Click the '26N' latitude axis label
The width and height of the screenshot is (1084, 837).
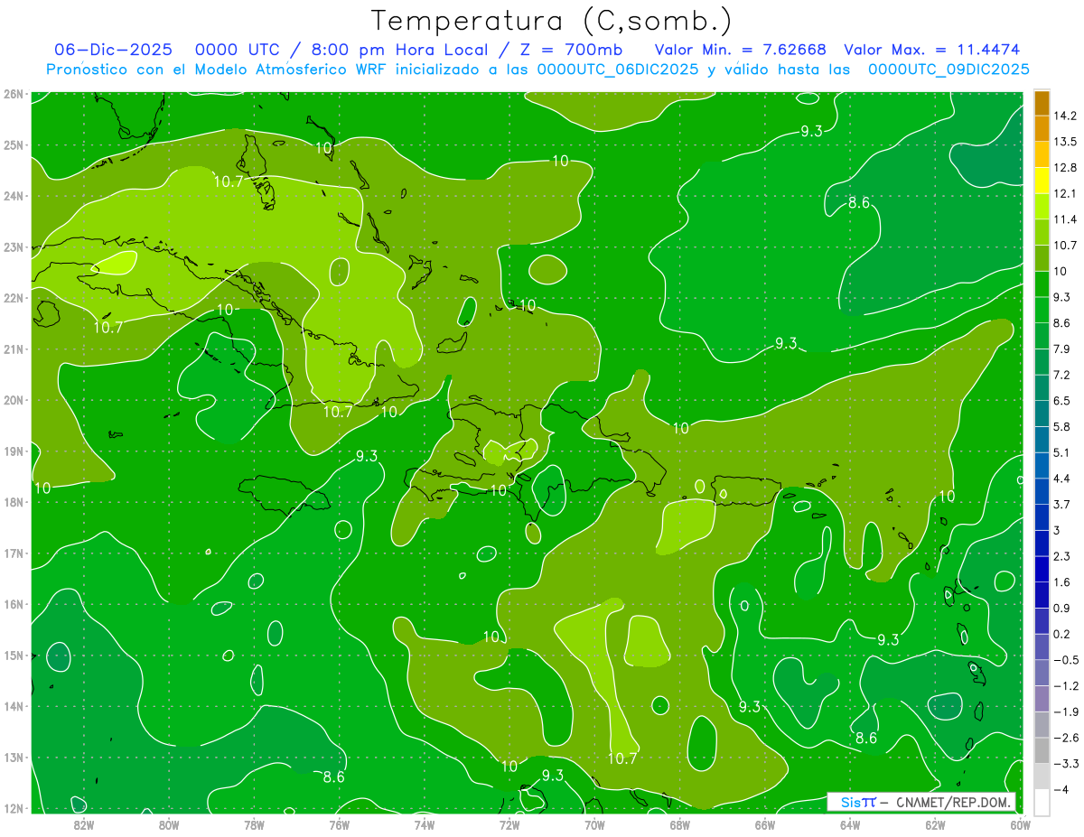click(13, 93)
